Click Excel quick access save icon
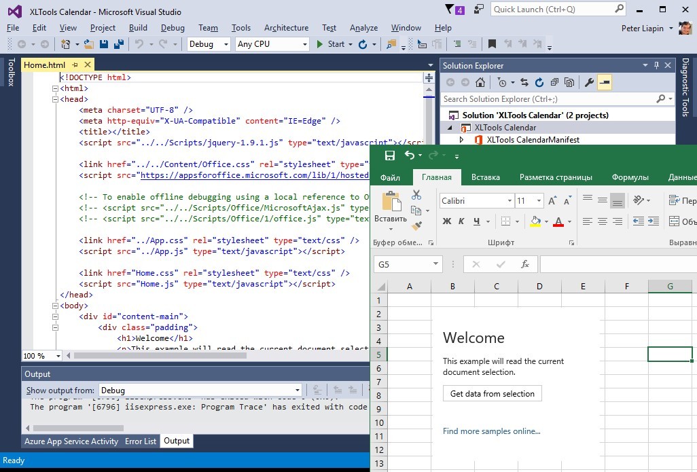 (389, 156)
